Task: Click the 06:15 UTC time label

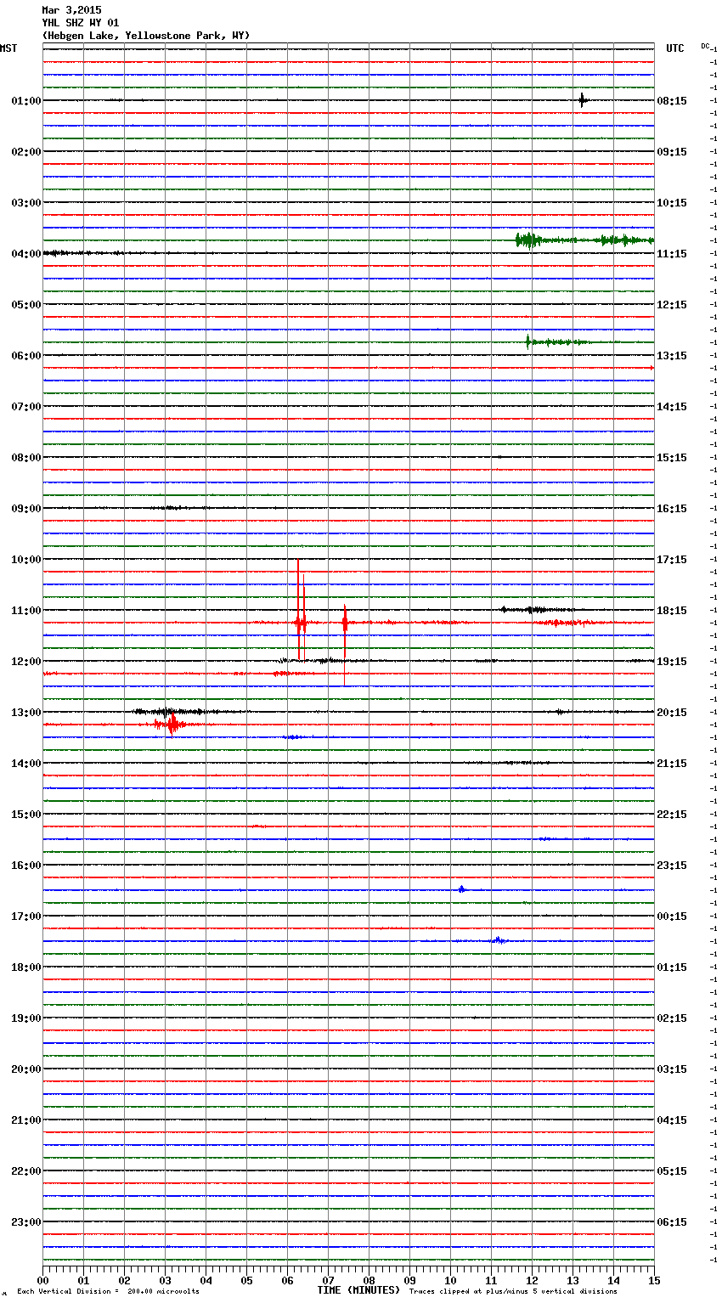Action: coord(672,1222)
